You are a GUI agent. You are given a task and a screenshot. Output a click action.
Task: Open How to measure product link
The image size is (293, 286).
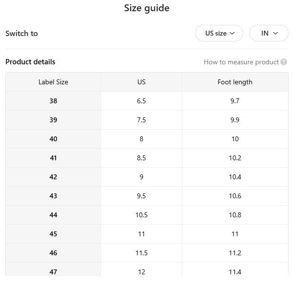click(241, 62)
